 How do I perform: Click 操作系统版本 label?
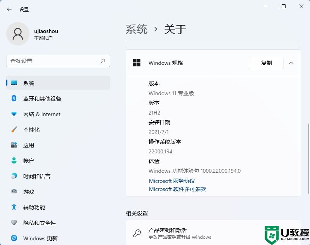(x=165, y=142)
